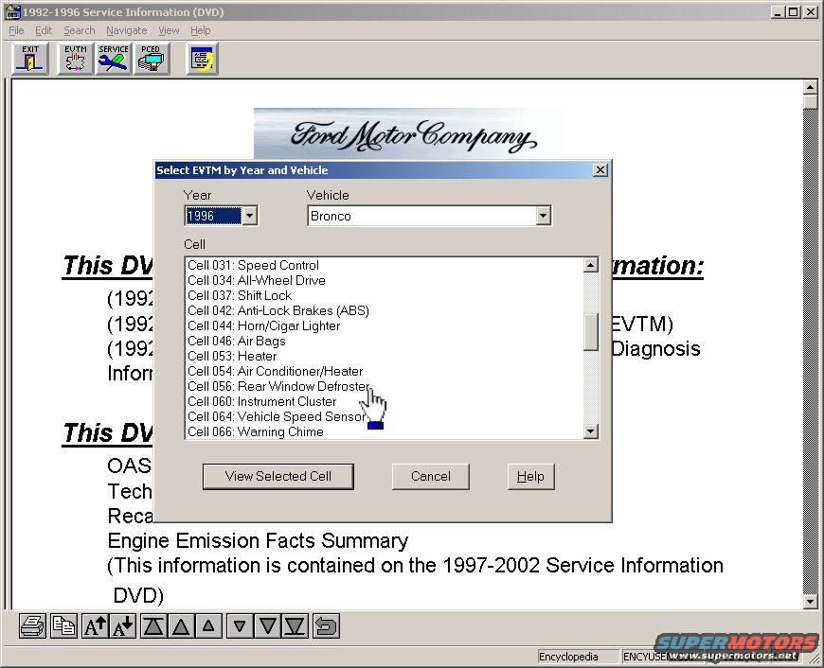Select Cell 060: Instrument Cluster

(261, 401)
